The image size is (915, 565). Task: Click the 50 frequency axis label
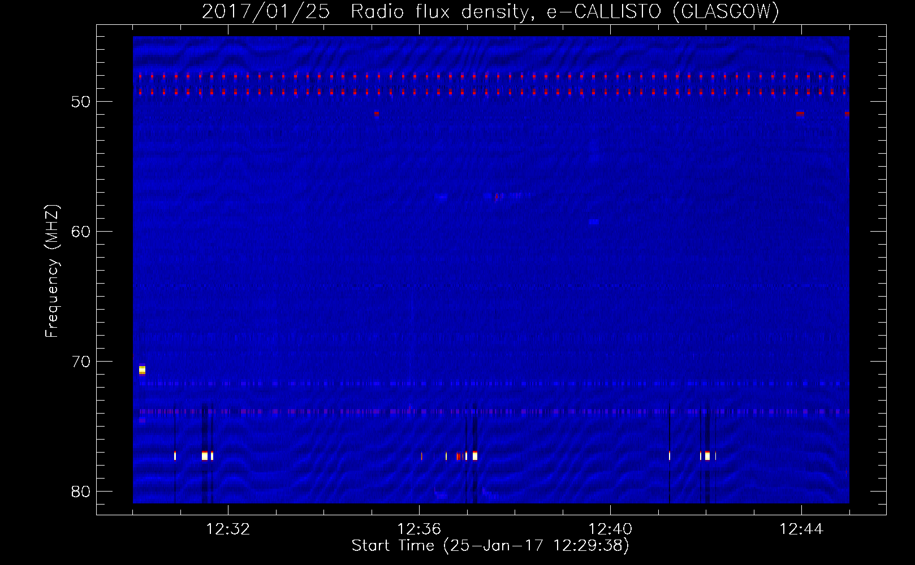[81, 102]
